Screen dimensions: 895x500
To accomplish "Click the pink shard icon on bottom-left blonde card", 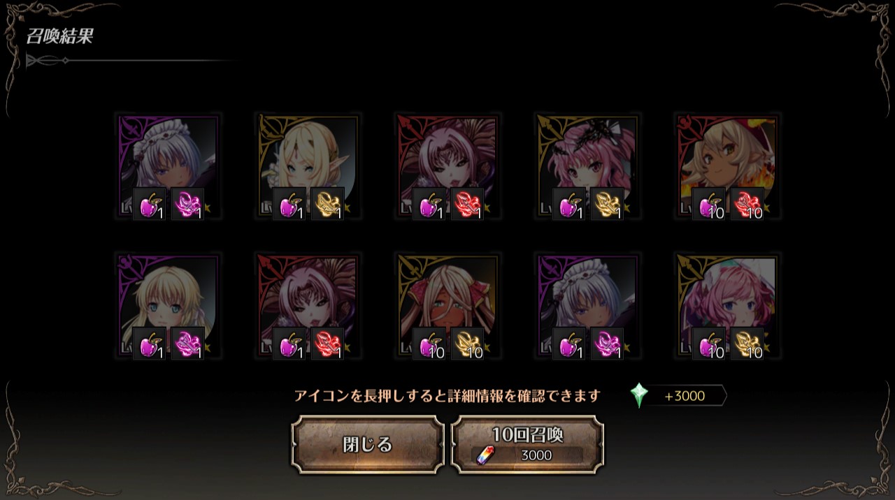I will coord(187,344).
